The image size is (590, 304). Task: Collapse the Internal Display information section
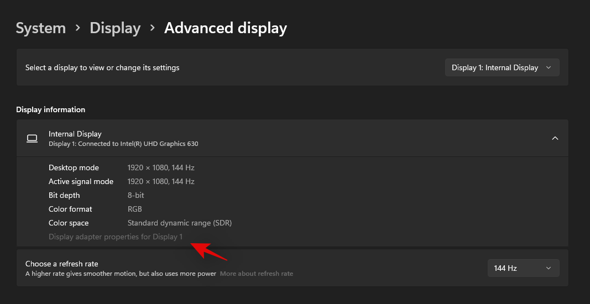click(555, 138)
